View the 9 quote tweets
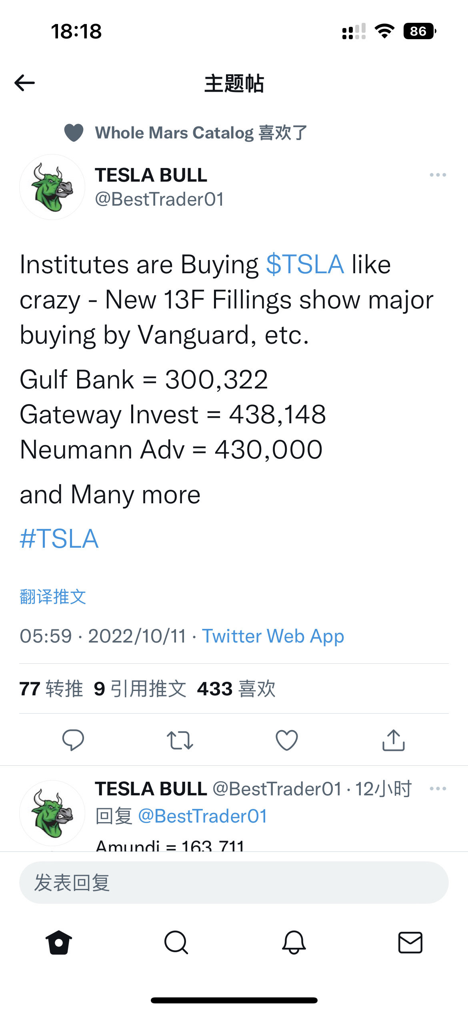468x1013 pixels. click(140, 689)
